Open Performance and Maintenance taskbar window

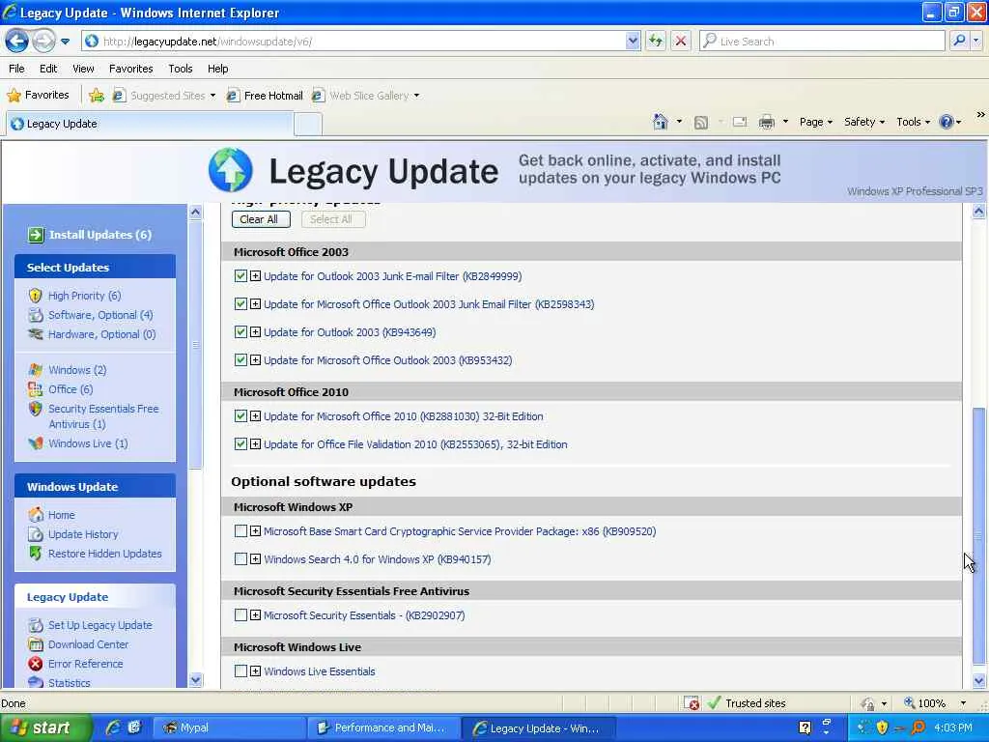[384, 728]
